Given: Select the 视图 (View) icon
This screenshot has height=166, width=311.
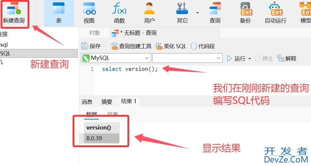Looking at the screenshot, I should [x=89, y=9].
